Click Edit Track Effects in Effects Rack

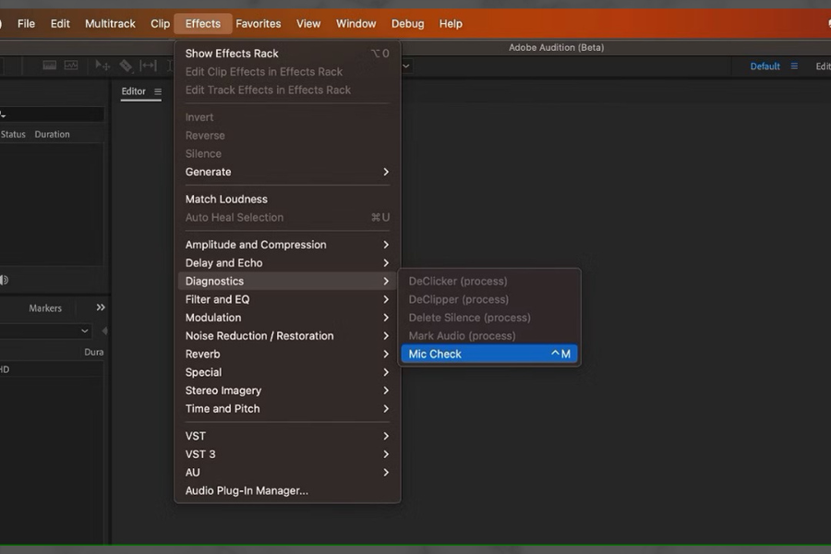point(287,90)
